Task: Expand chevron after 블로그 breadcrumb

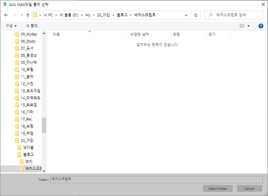Action: [131, 15]
